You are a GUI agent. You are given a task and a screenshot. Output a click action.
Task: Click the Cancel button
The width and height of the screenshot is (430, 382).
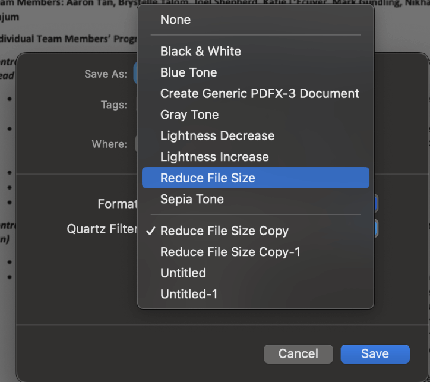(x=298, y=353)
